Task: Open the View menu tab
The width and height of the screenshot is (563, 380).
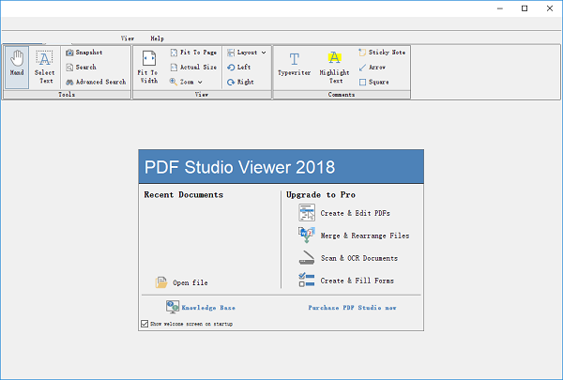Action: point(128,38)
